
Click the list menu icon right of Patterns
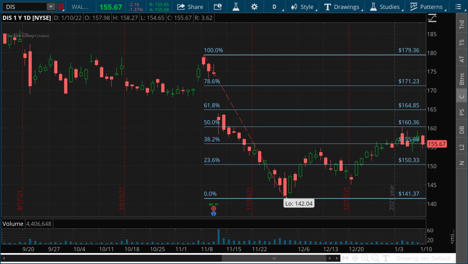pos(457,7)
